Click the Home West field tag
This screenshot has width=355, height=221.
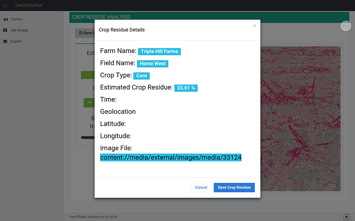pos(153,64)
